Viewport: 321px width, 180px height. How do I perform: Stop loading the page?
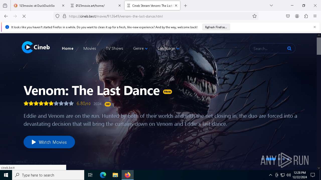pos(24,16)
